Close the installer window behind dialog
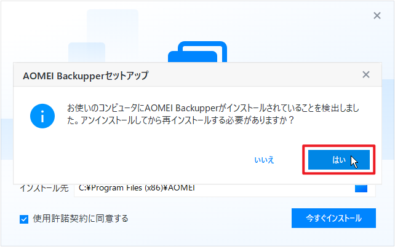 (x=377, y=15)
